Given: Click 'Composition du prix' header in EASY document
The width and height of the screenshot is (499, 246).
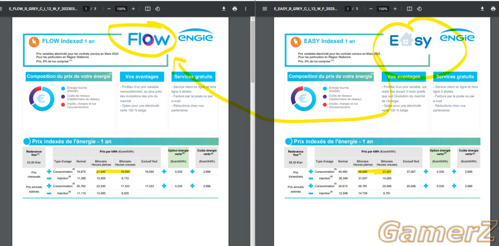Looking at the screenshot, I should point(331,76).
